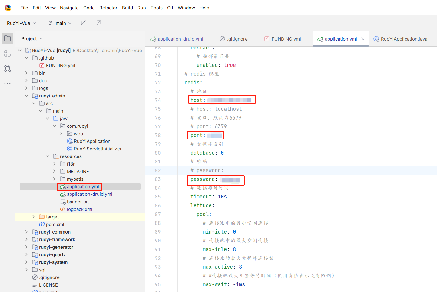Click the 'enabled: true' code line

216,65
